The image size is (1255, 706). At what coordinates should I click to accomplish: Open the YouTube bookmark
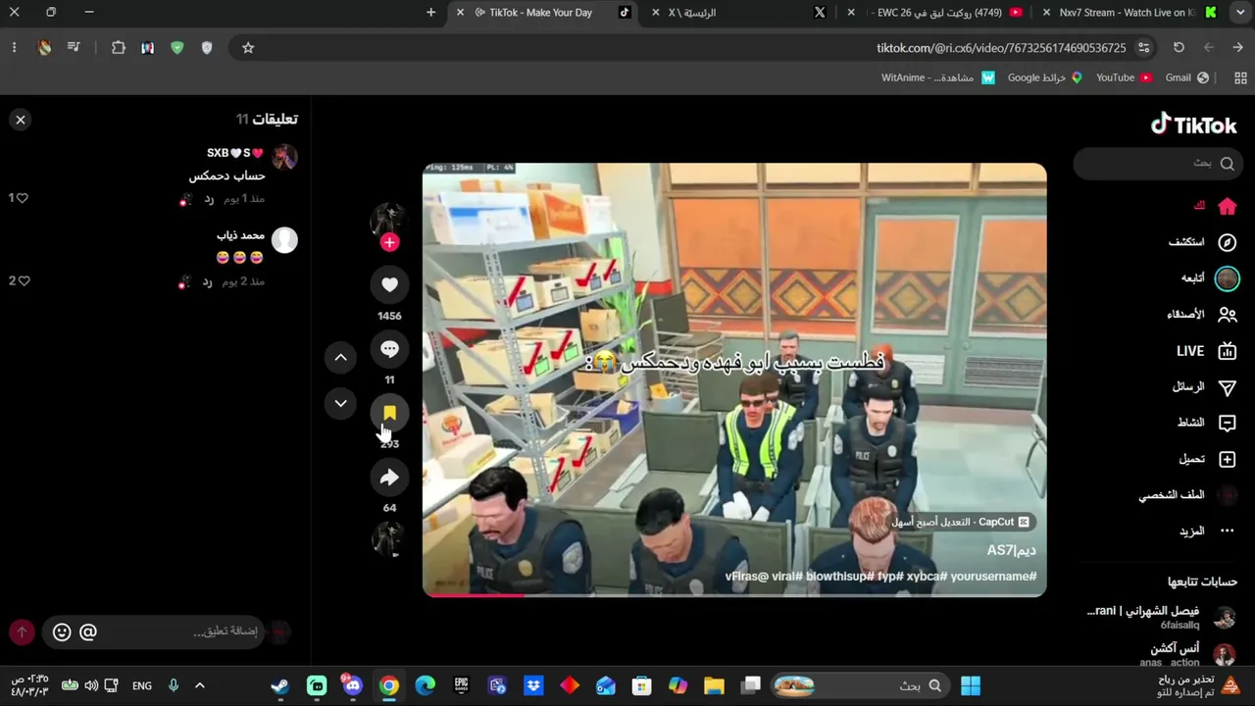pyautogui.click(x=1124, y=77)
